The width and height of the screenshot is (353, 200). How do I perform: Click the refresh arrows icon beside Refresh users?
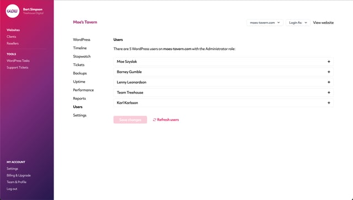click(x=154, y=120)
